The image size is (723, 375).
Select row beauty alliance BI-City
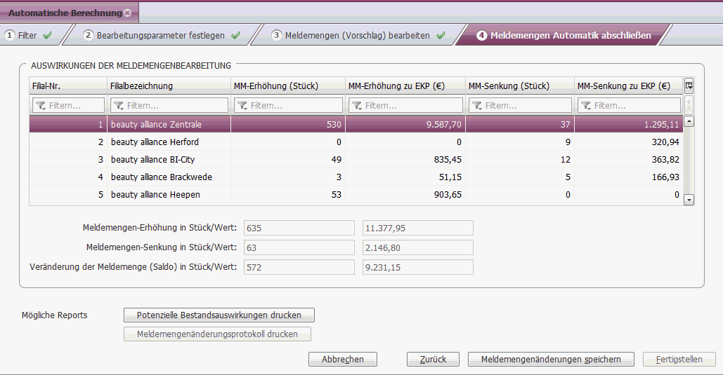(356, 159)
